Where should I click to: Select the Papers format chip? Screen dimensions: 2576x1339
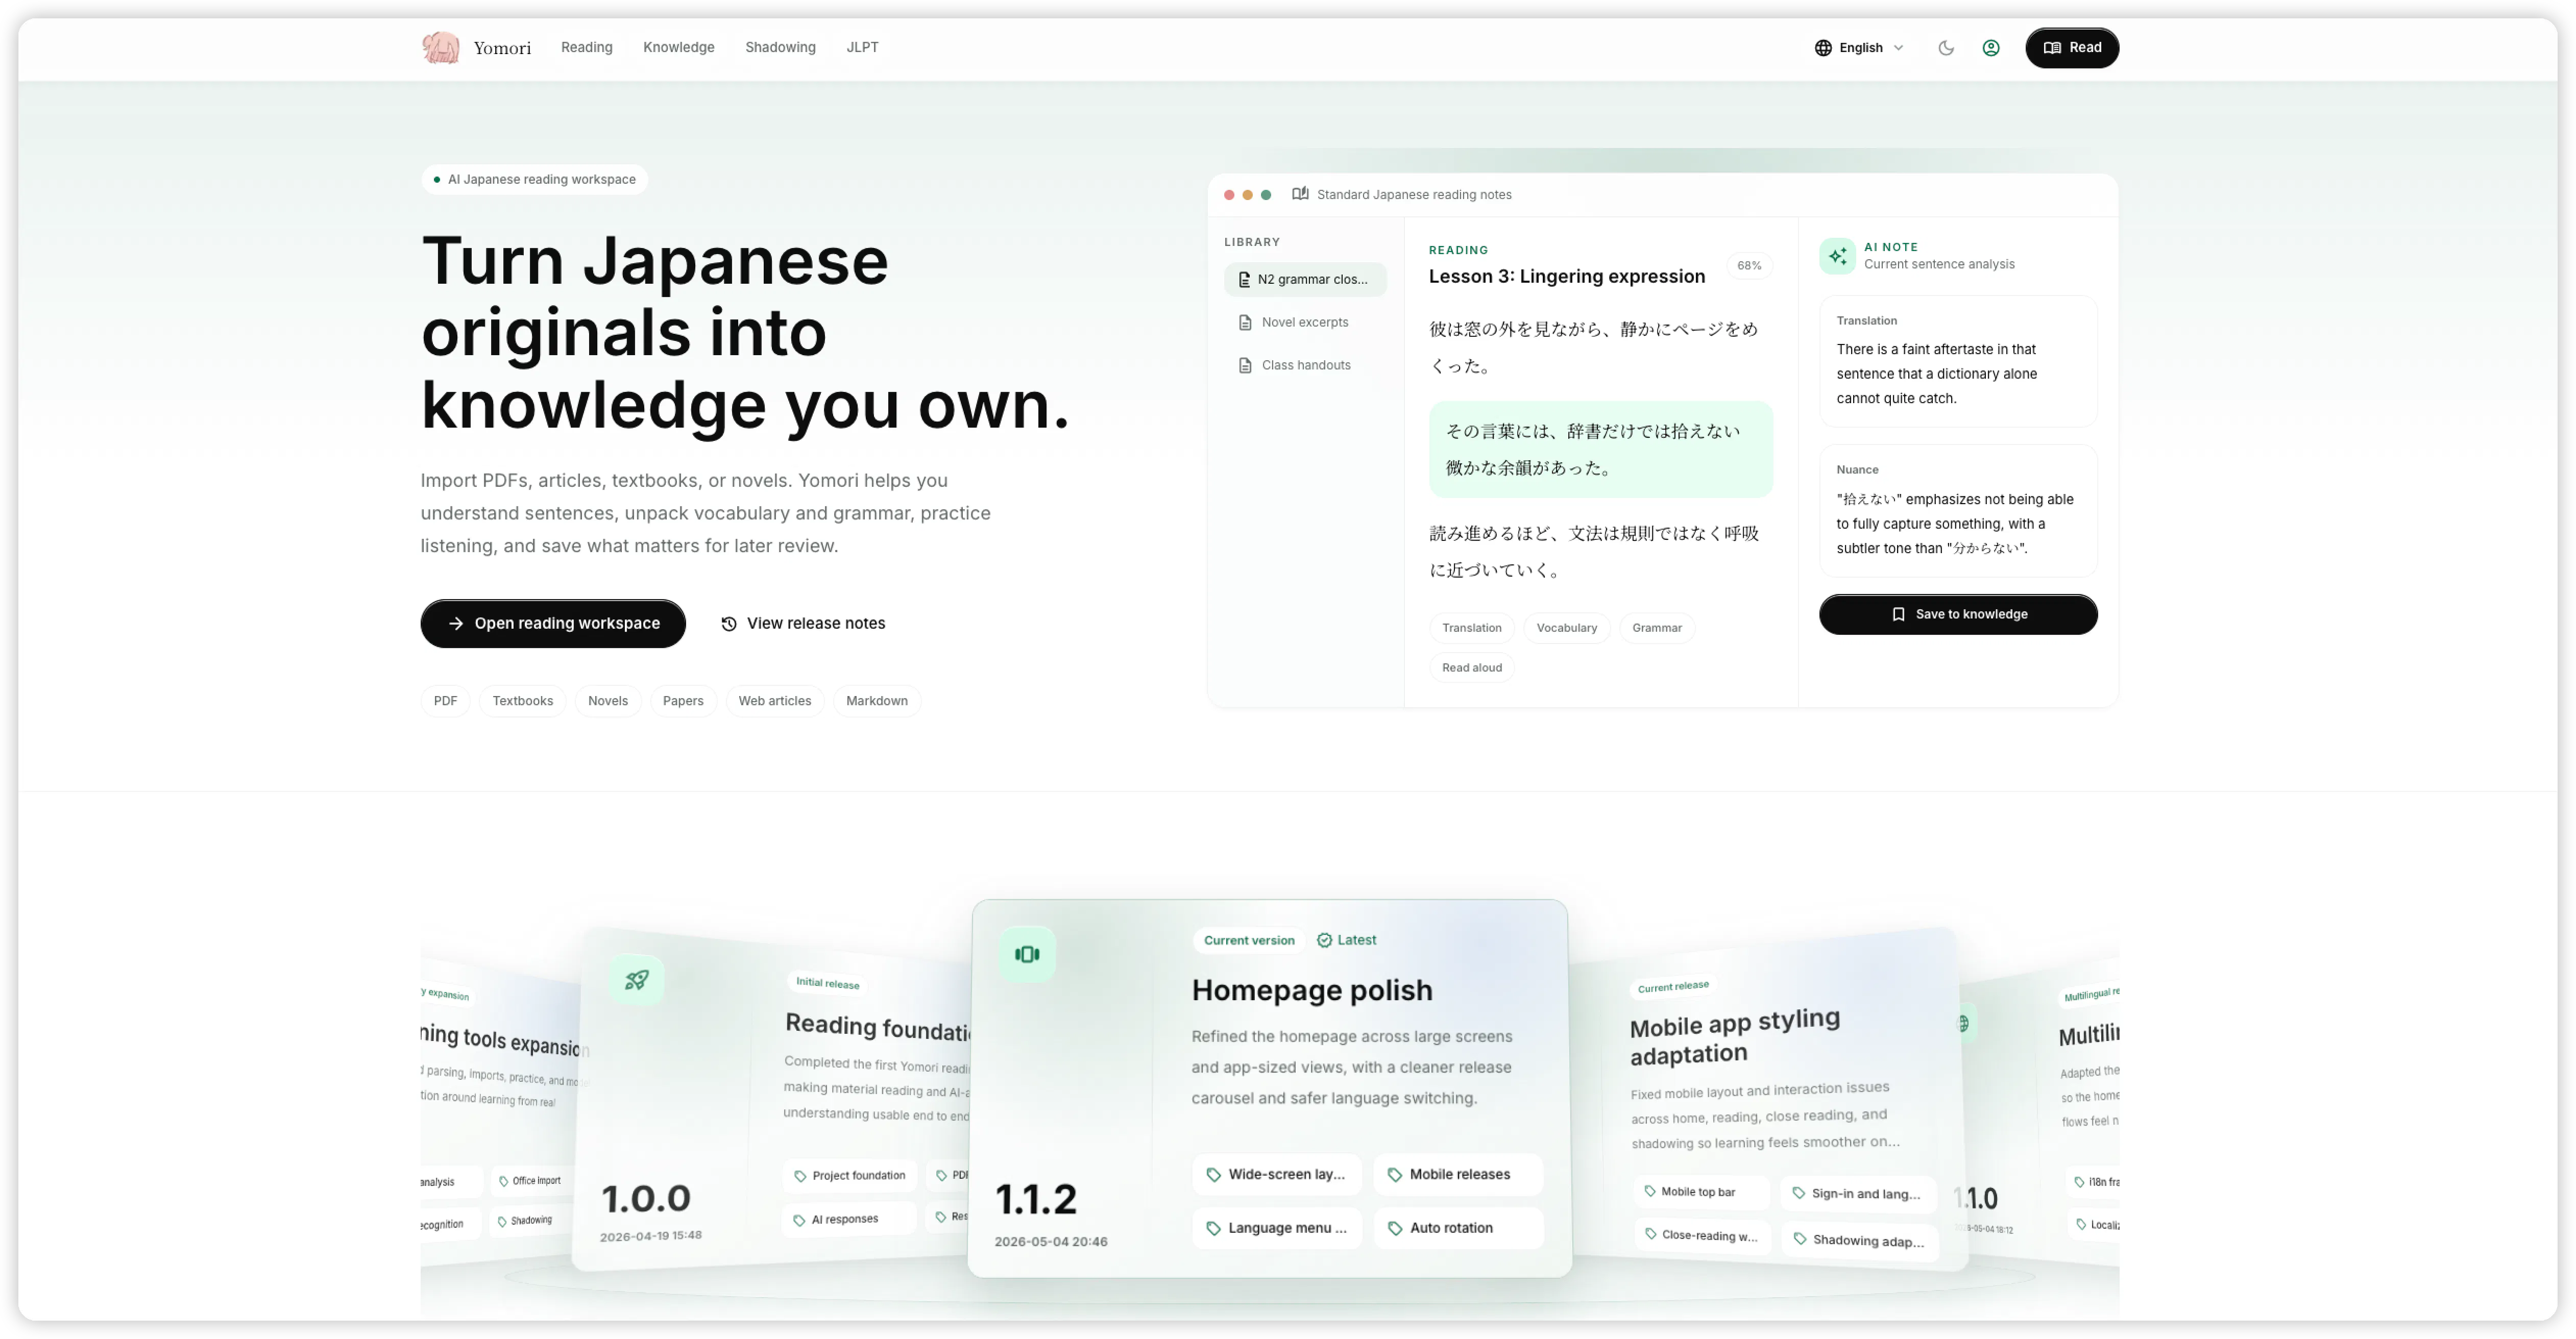point(683,701)
